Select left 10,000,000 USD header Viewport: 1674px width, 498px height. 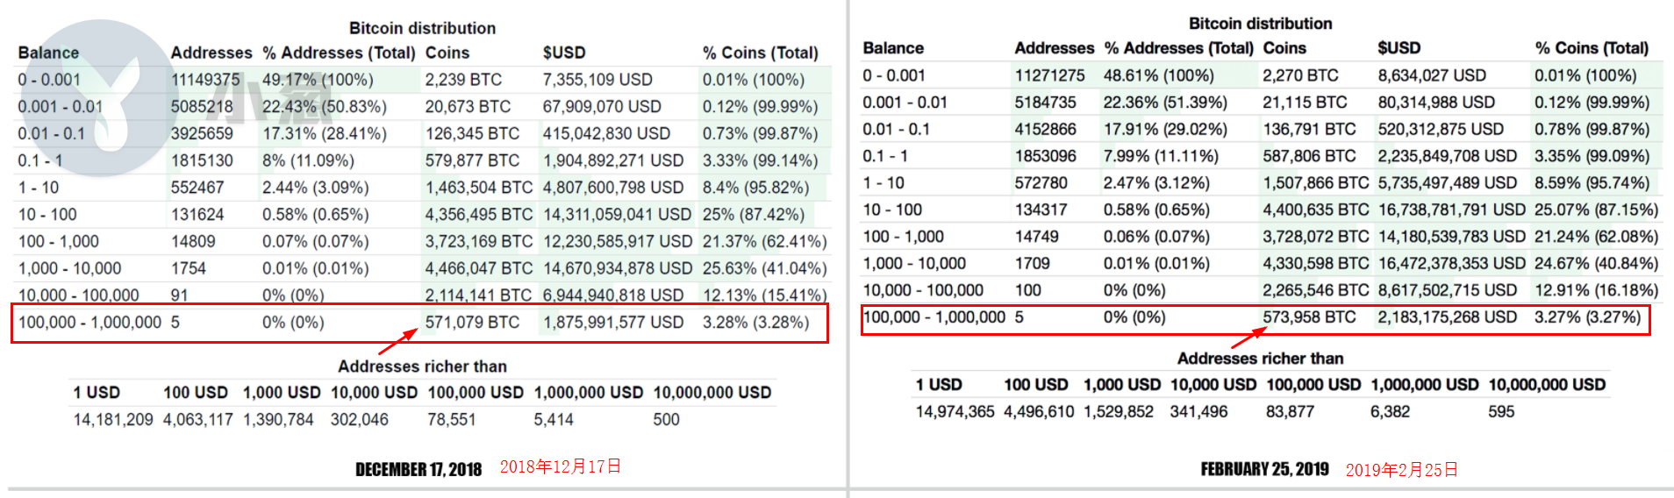712,393
